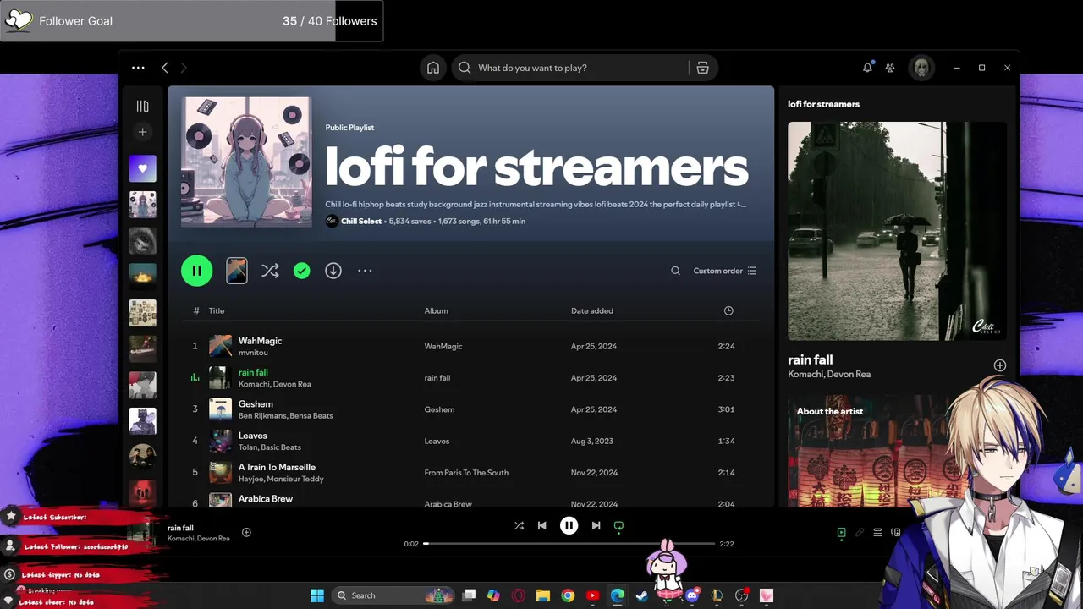1083x609 pixels.
Task: Open 'Ben Rijkmans, Bensa Beats' artists
Action: click(285, 415)
